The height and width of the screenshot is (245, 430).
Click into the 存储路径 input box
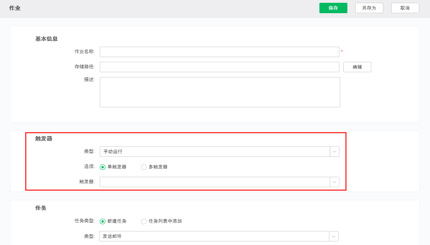click(219, 67)
